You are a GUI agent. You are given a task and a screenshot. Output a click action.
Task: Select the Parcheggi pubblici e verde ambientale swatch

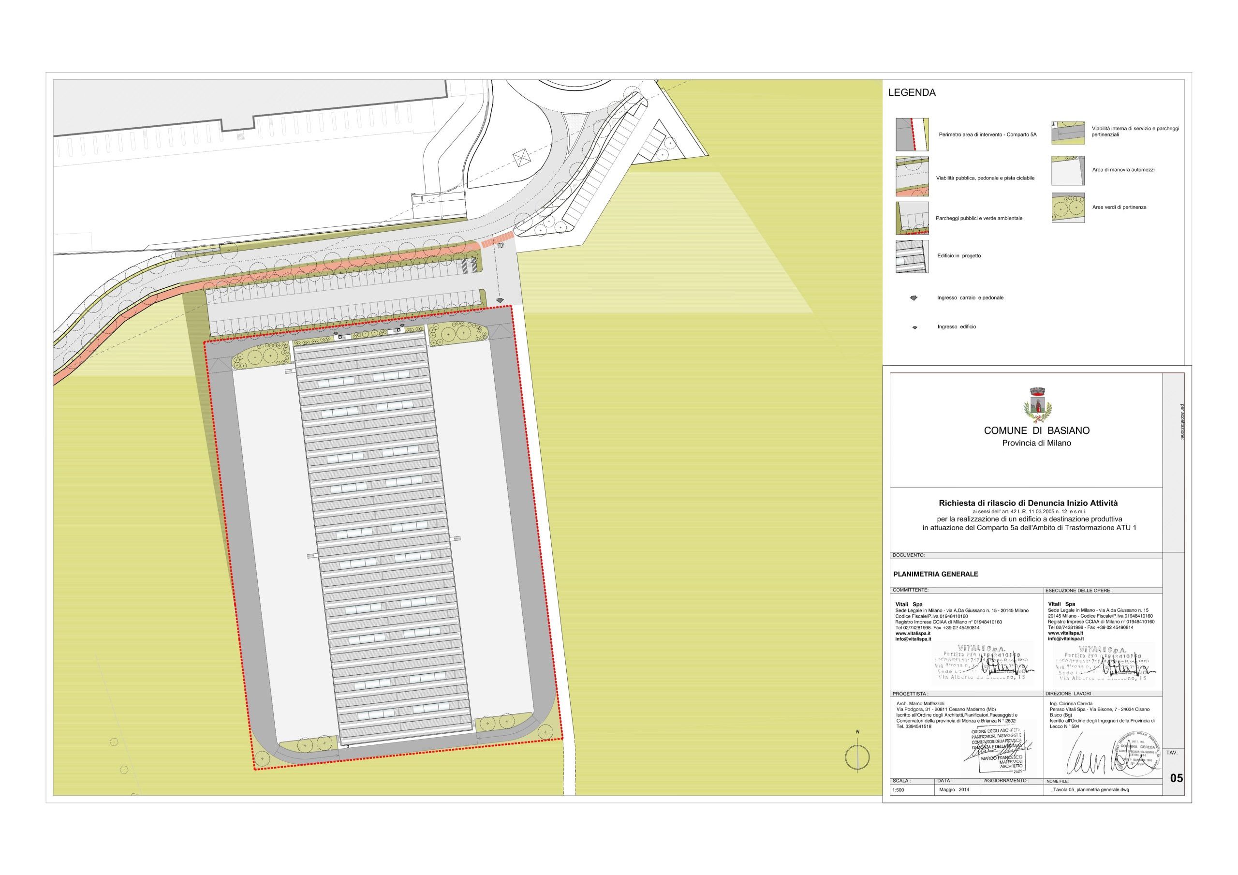(x=912, y=218)
